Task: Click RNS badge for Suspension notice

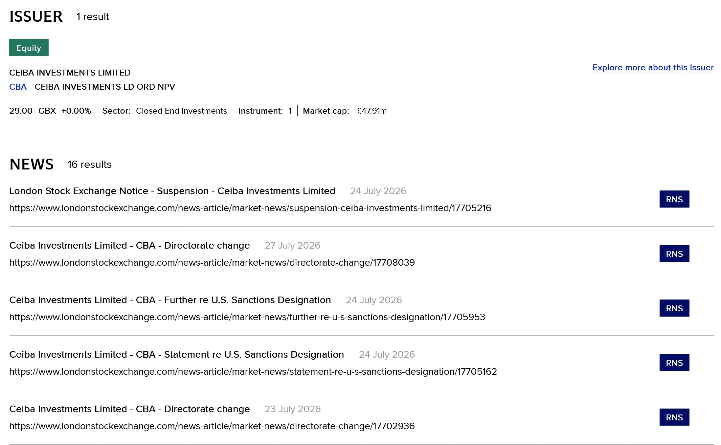Action: coord(674,199)
